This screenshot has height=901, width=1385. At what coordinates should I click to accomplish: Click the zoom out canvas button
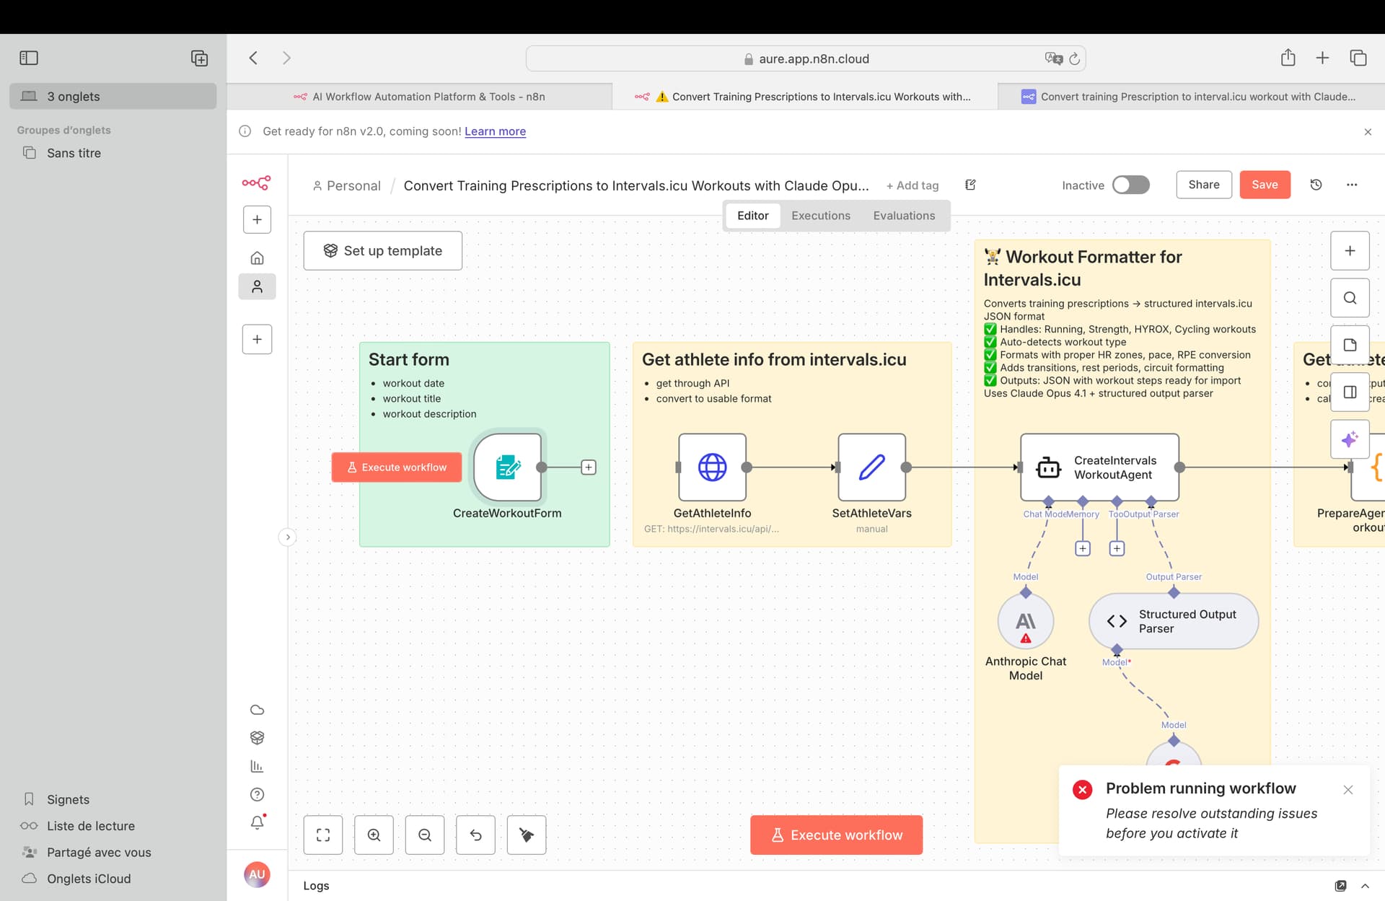click(x=425, y=835)
